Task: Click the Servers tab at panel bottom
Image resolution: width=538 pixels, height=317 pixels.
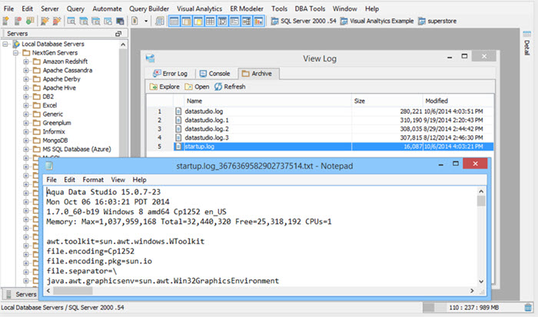Action: click(x=22, y=294)
